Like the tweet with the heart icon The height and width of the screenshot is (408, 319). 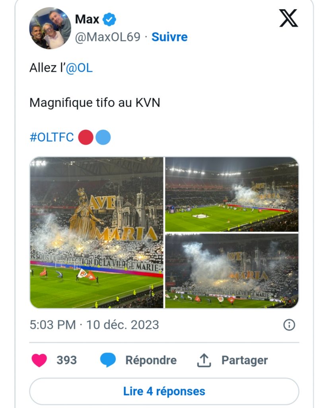tap(39, 360)
